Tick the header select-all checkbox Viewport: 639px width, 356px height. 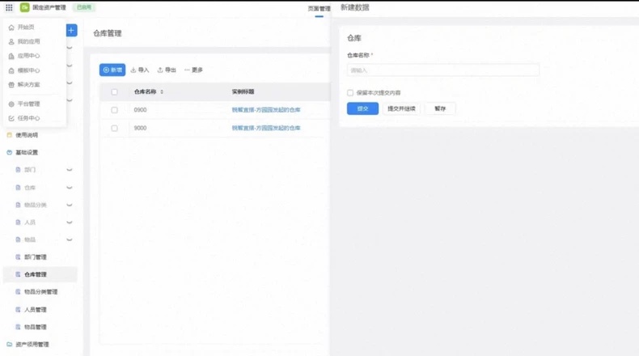coord(115,91)
